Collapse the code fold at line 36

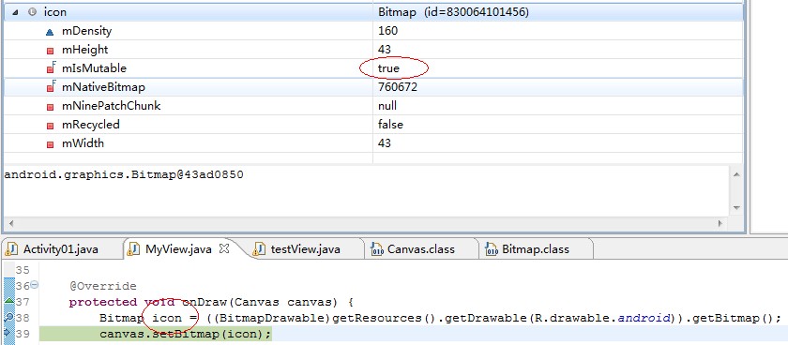34,286
